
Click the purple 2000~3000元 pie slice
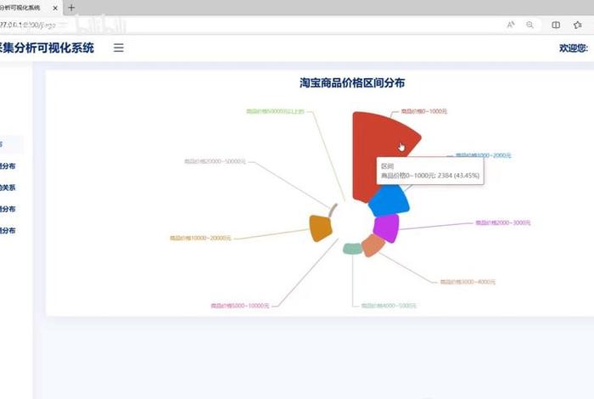pyautogui.click(x=386, y=228)
